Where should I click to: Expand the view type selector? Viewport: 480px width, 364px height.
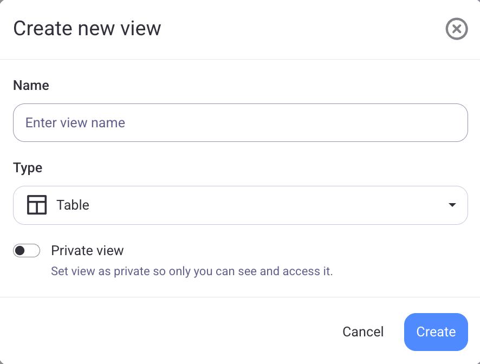click(x=240, y=205)
